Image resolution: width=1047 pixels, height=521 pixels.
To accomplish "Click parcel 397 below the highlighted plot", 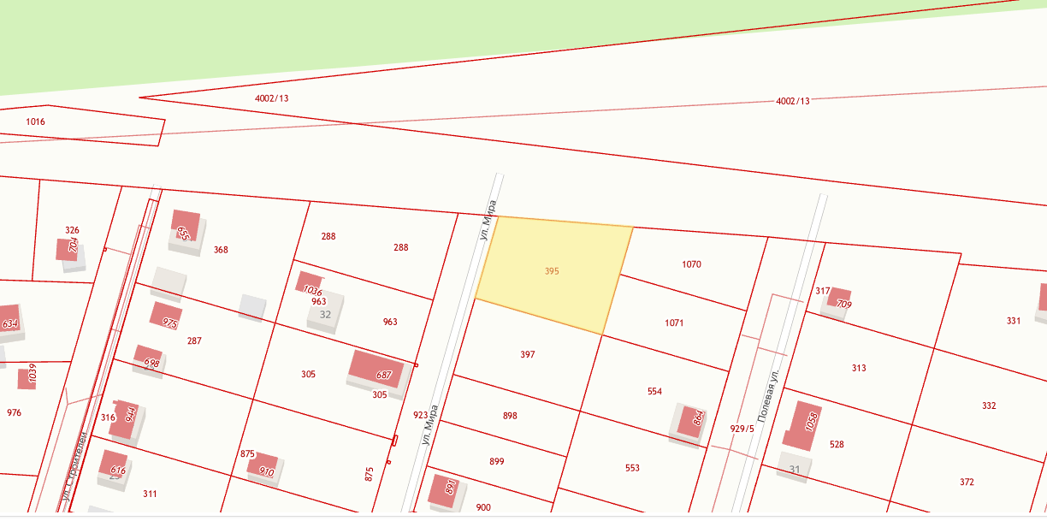I will click(528, 354).
